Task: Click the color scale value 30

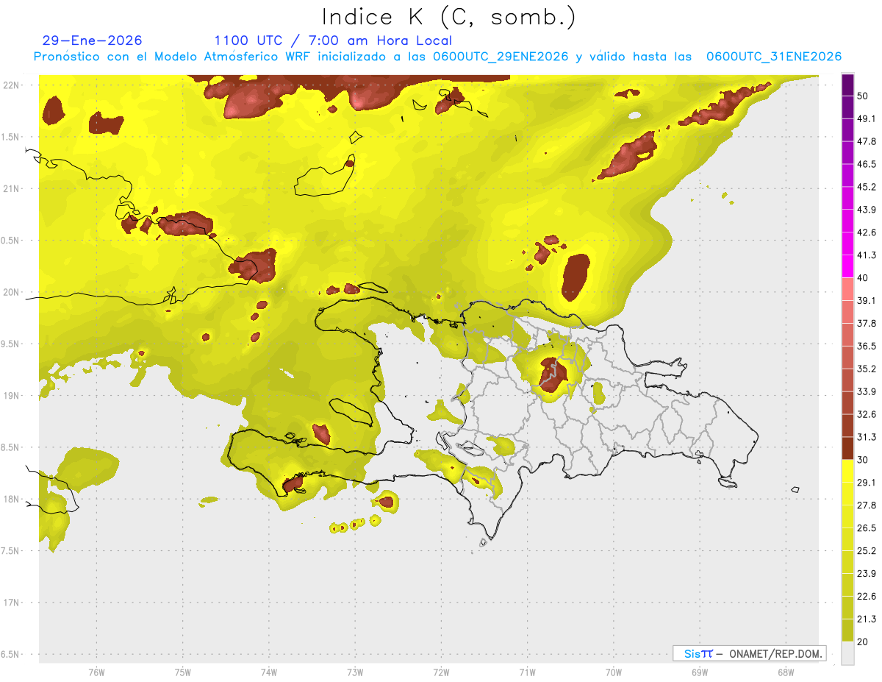Action: point(863,460)
